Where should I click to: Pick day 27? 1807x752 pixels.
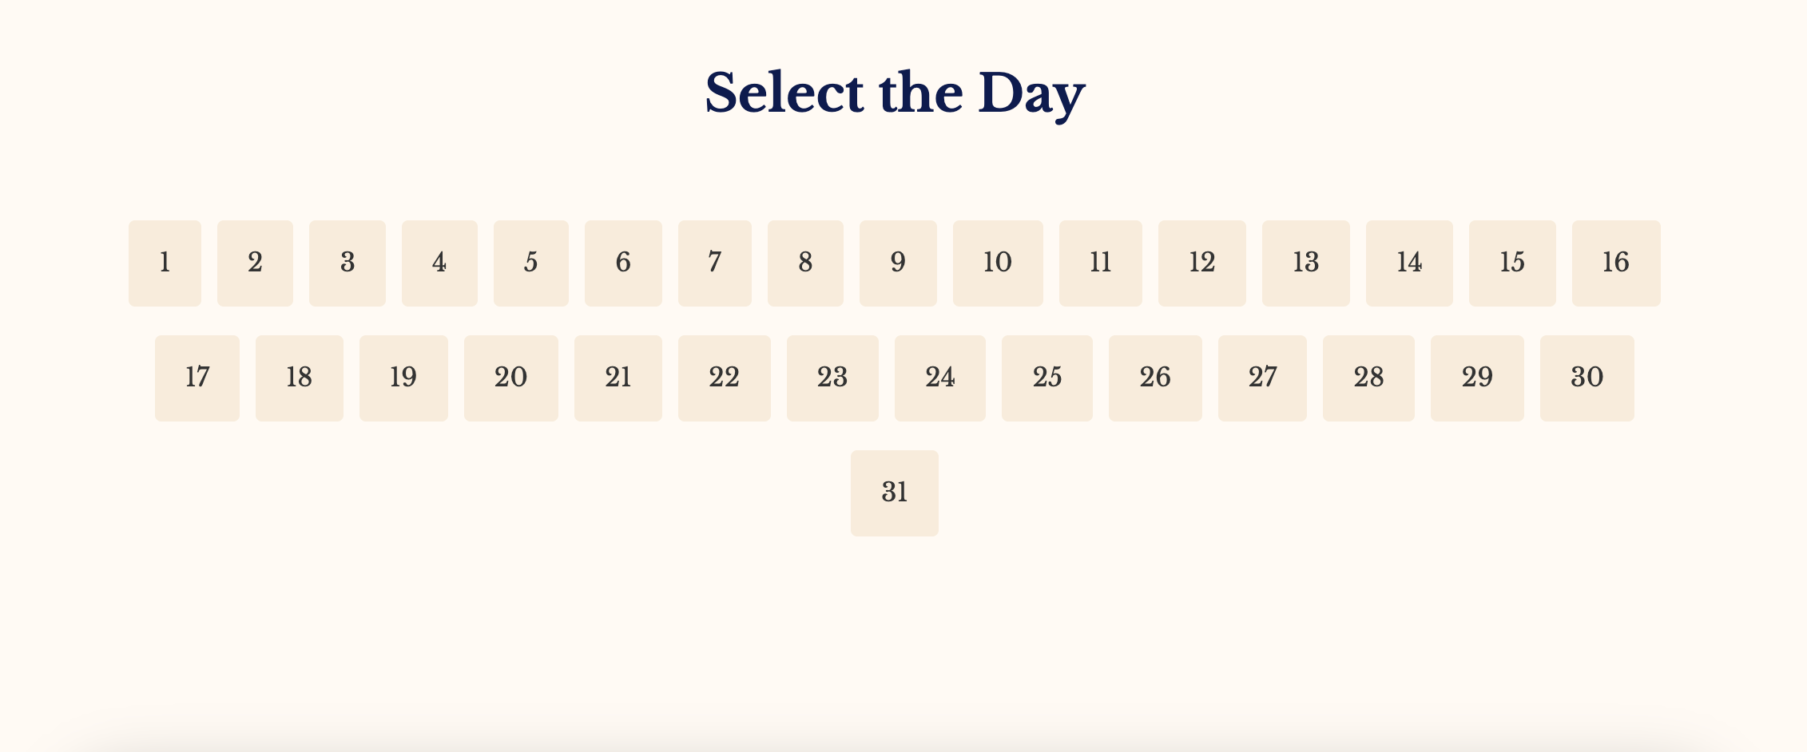tap(1262, 378)
